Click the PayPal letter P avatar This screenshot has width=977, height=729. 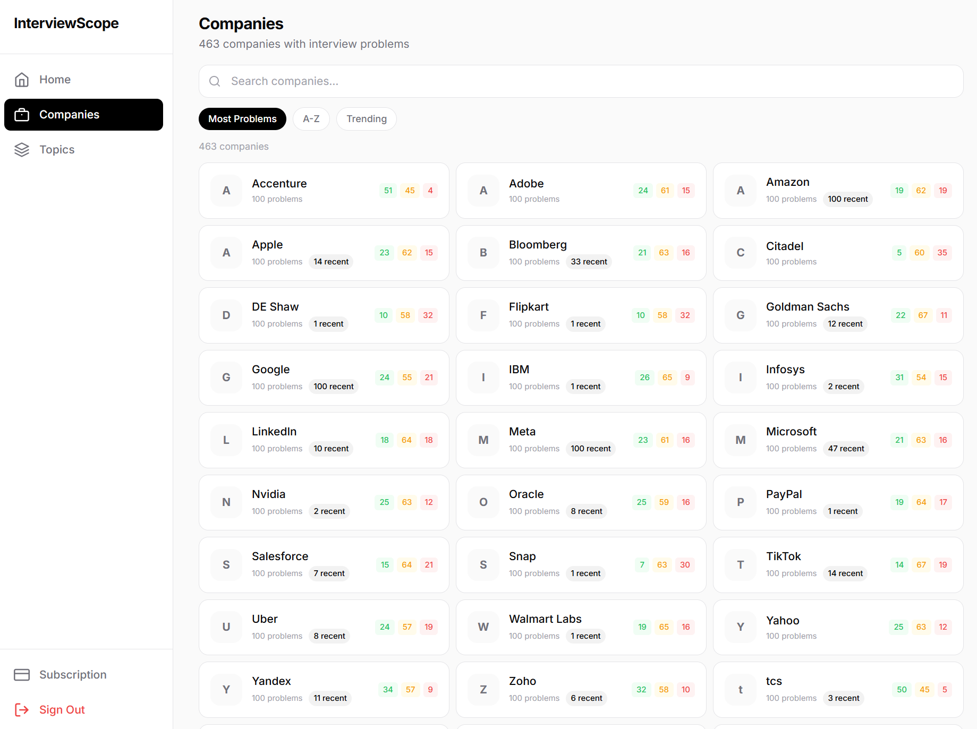[741, 502]
